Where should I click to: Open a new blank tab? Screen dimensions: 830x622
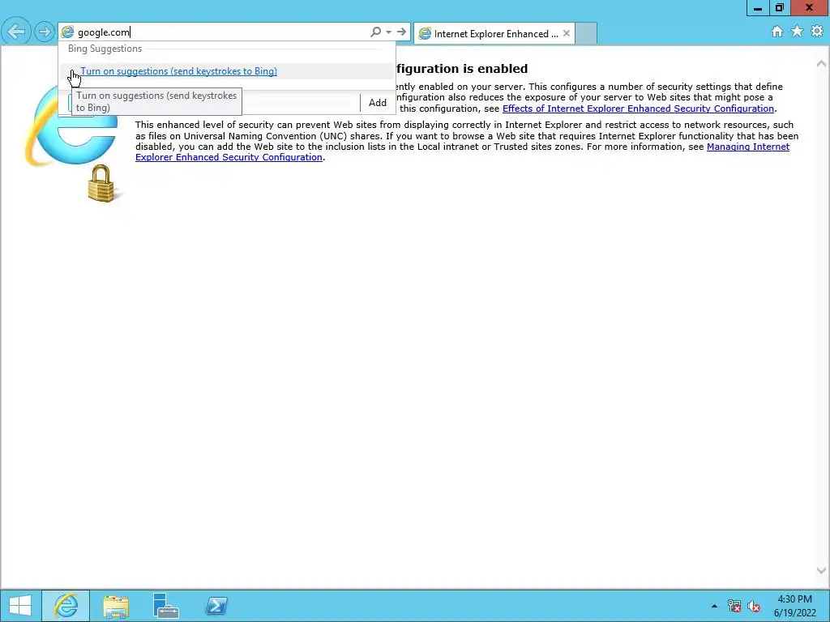point(586,33)
